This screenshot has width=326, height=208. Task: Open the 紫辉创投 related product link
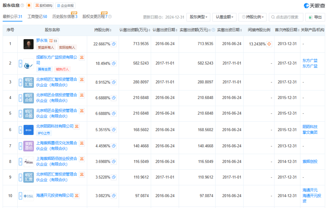click(310, 162)
